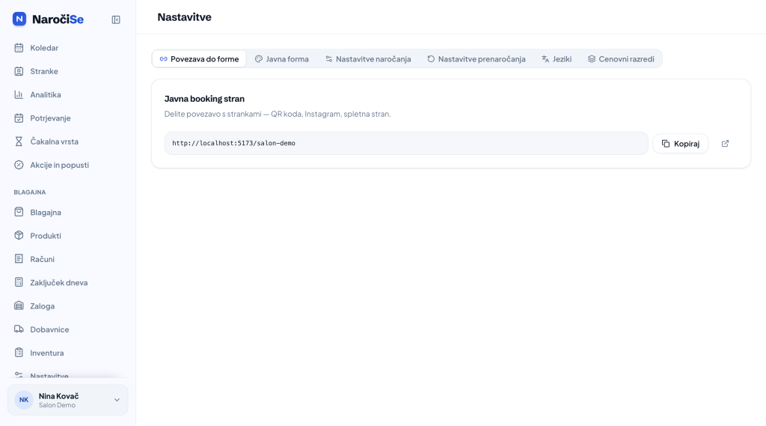Select the Analitika bar chart icon
Image resolution: width=766 pixels, height=426 pixels.
tap(19, 94)
